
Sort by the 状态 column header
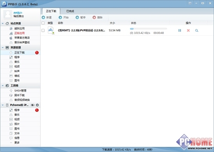(133, 23)
